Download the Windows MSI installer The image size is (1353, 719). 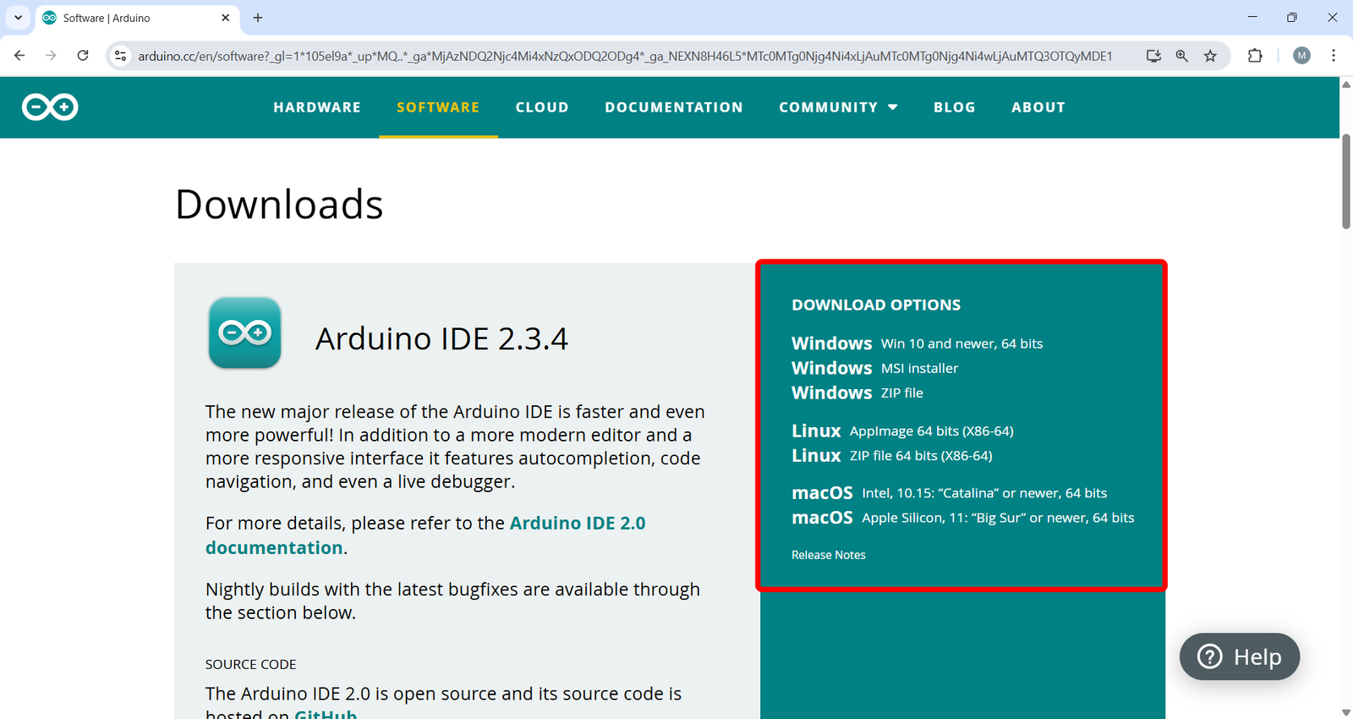point(875,368)
